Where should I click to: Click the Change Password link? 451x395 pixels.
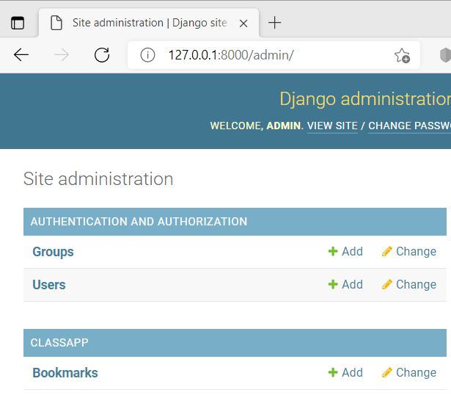tap(409, 126)
